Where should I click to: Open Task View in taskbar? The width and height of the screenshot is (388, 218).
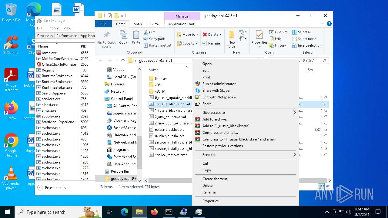click(109, 212)
